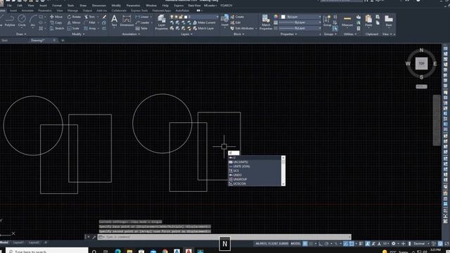
Task: Expand the Annotation panel
Action: 131,34
